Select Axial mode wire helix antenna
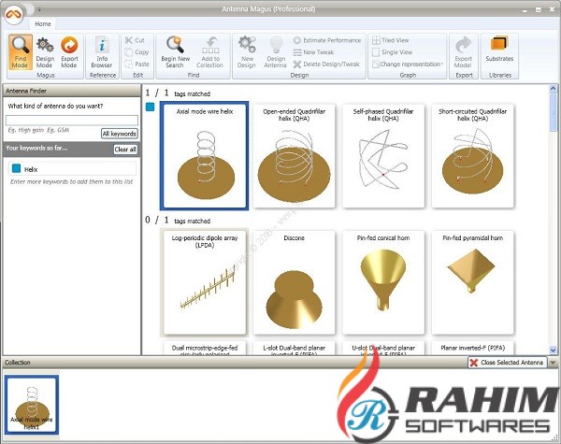 tap(204, 155)
